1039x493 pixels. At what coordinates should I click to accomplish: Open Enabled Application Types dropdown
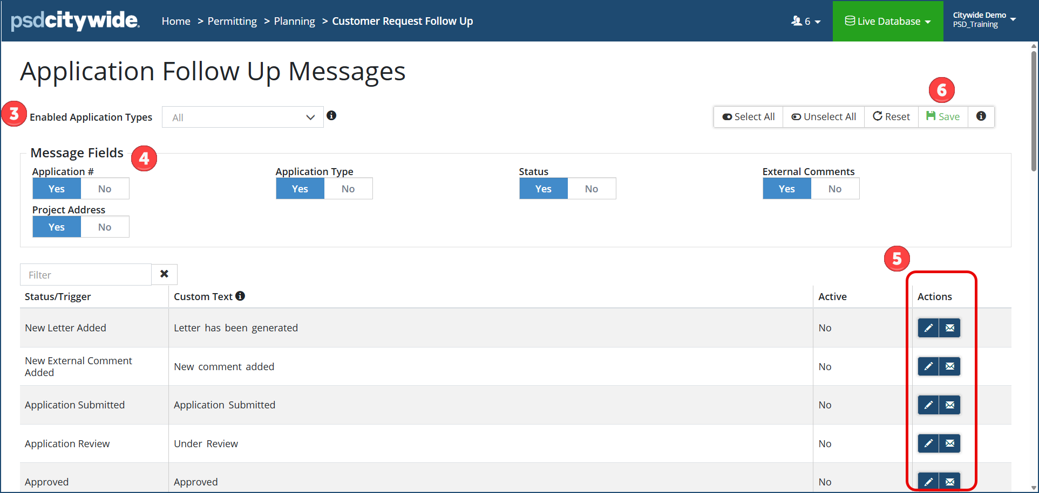pos(242,117)
